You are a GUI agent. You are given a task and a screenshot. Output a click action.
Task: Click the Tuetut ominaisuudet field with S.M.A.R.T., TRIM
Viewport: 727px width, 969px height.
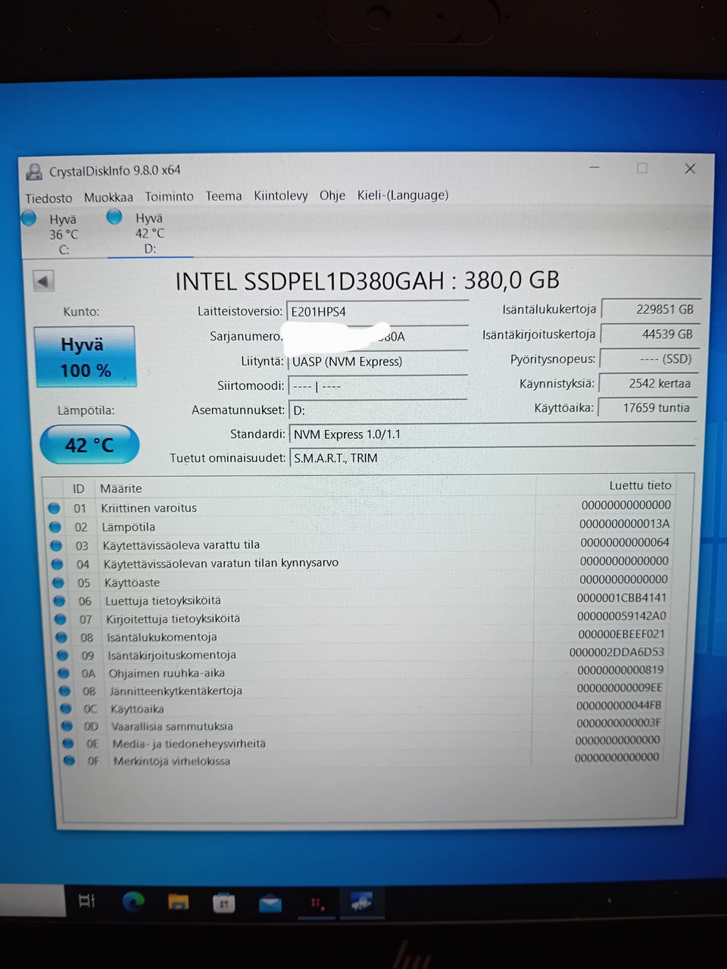coord(491,458)
